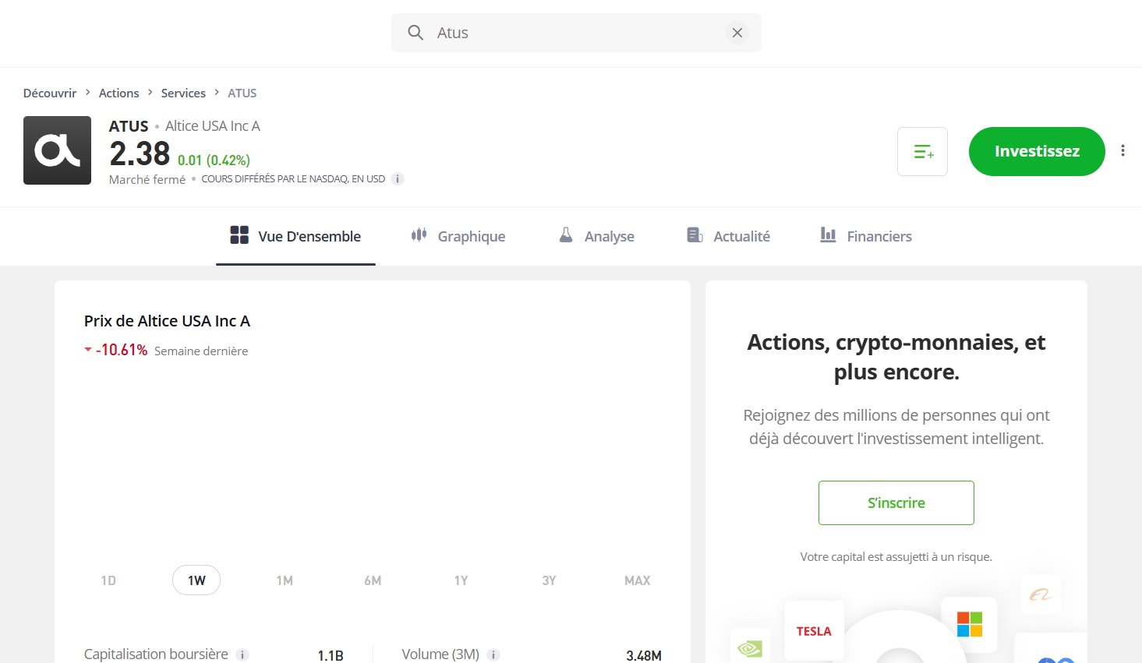Click the Semaine dernière label
1142x663 pixels.
tap(201, 351)
